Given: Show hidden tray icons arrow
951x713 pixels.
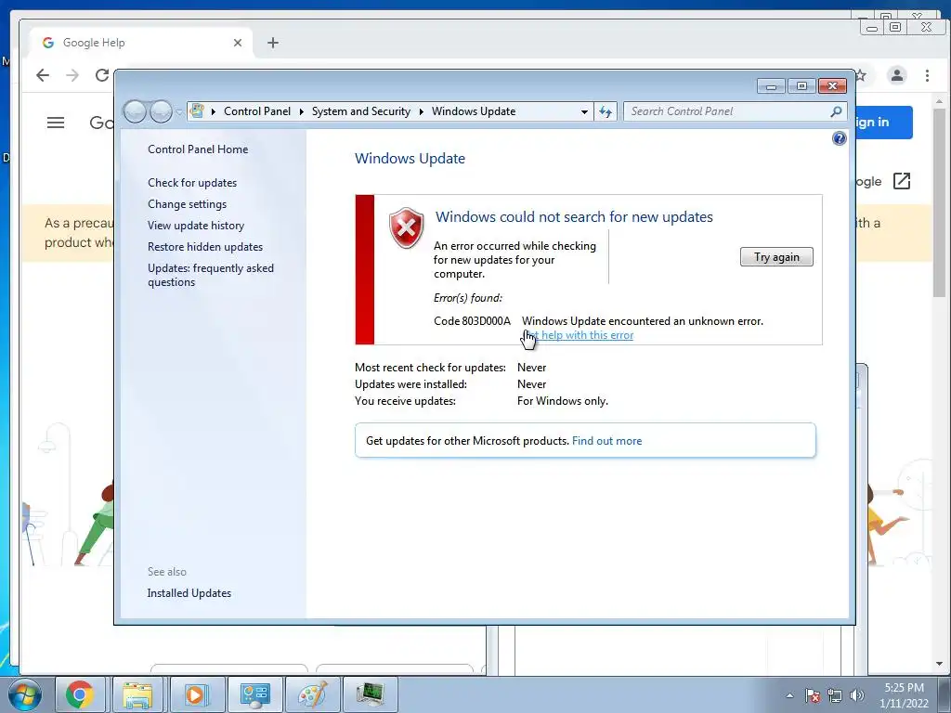Looking at the screenshot, I should click(789, 695).
